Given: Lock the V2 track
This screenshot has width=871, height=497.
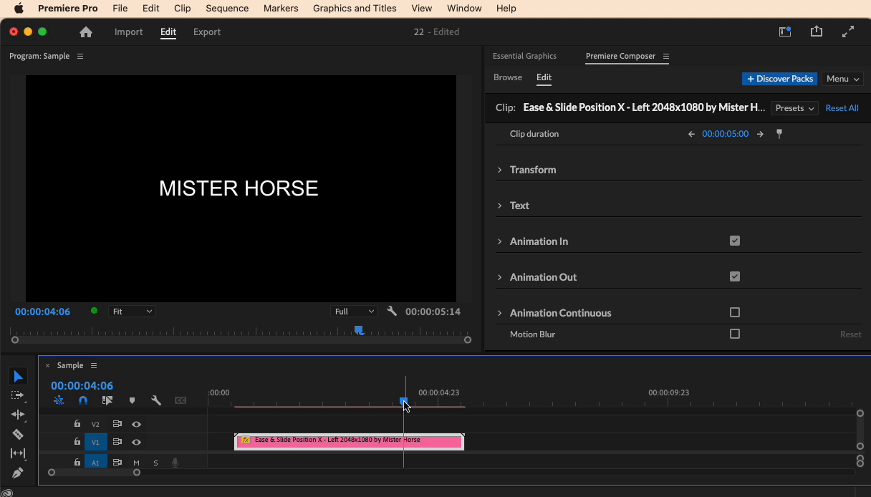Looking at the screenshot, I should click(77, 424).
